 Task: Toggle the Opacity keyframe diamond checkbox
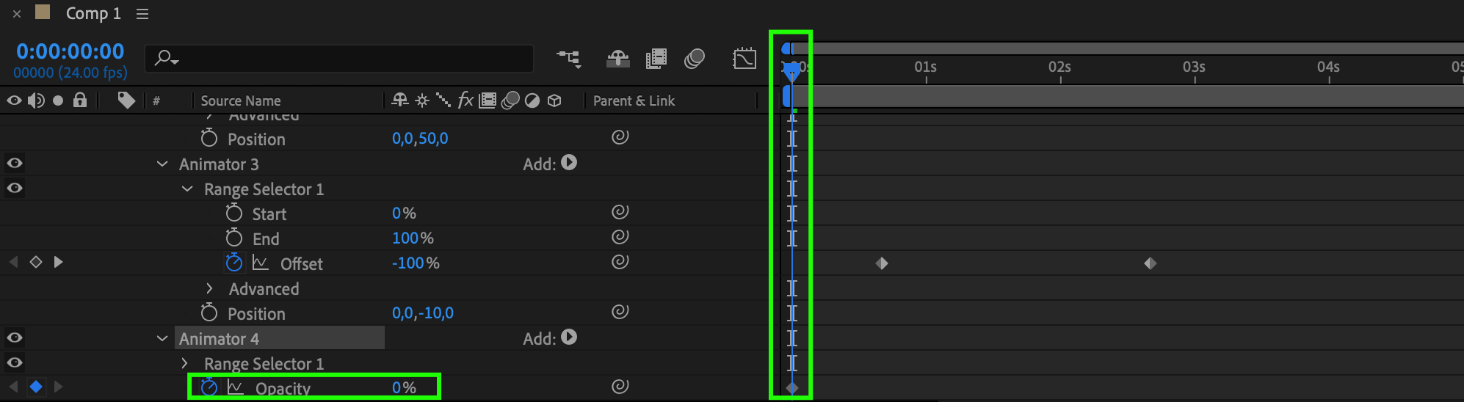[x=35, y=386]
